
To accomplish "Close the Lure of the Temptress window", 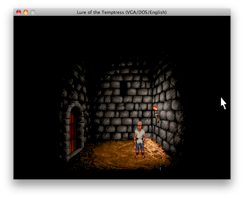I will pyautogui.click(x=19, y=12).
